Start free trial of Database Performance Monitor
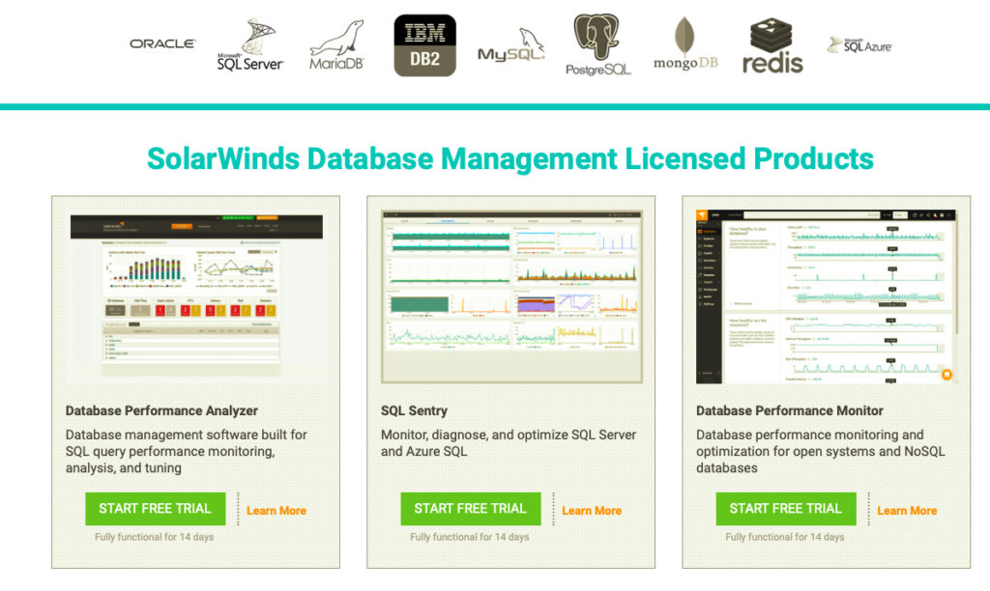Image resolution: width=990 pixels, height=591 pixels. (x=785, y=509)
